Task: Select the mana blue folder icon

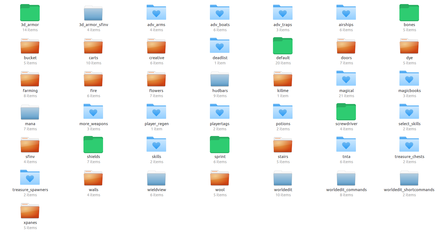Action: coord(30,112)
